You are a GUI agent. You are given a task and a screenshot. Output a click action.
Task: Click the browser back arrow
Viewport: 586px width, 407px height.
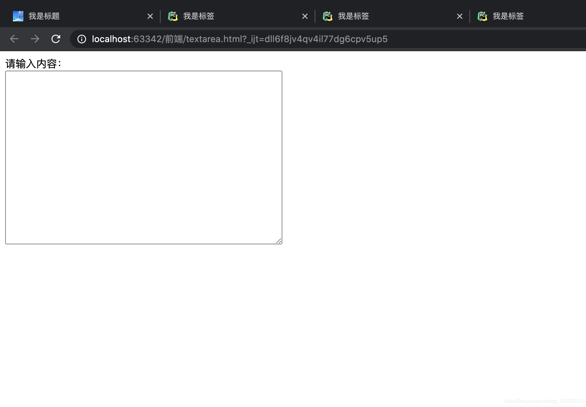pyautogui.click(x=14, y=39)
